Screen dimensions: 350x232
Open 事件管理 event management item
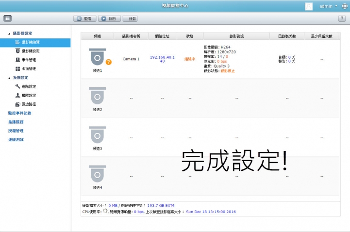coord(29,60)
